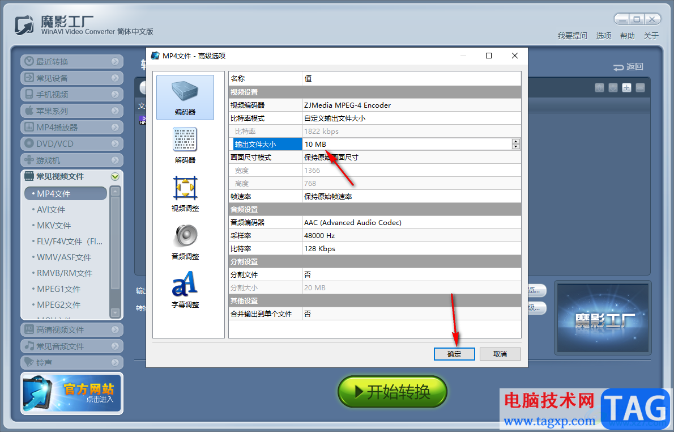The height and width of the screenshot is (432, 674).
Task: Collapse the 常见视频文件 category with green chevron
Action: pos(115,176)
